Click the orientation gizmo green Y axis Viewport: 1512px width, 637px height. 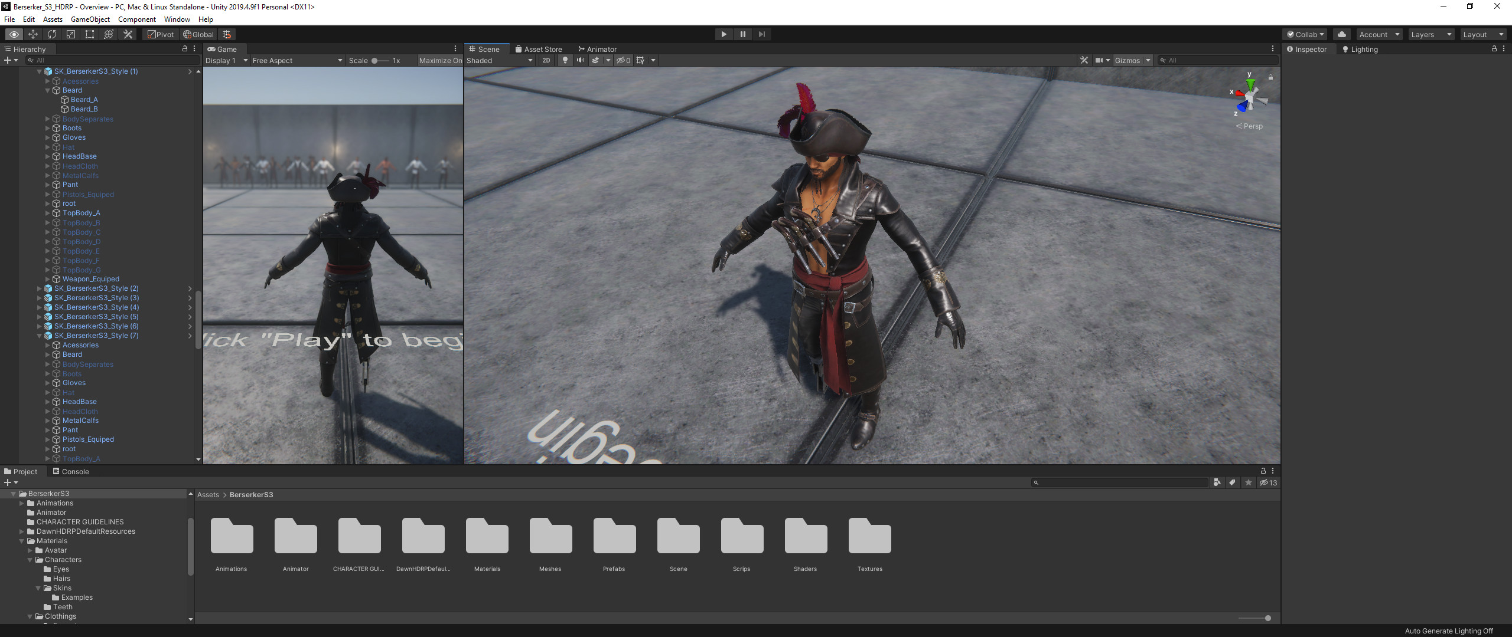coord(1250,83)
